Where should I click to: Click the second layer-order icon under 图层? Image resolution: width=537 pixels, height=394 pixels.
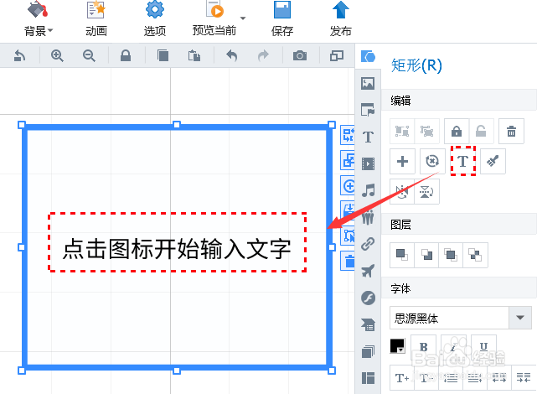click(426, 255)
